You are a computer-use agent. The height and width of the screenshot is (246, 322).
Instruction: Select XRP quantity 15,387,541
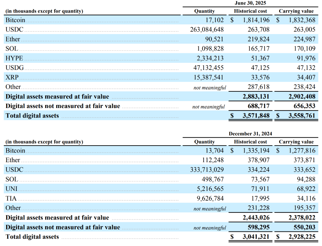tap(209, 77)
